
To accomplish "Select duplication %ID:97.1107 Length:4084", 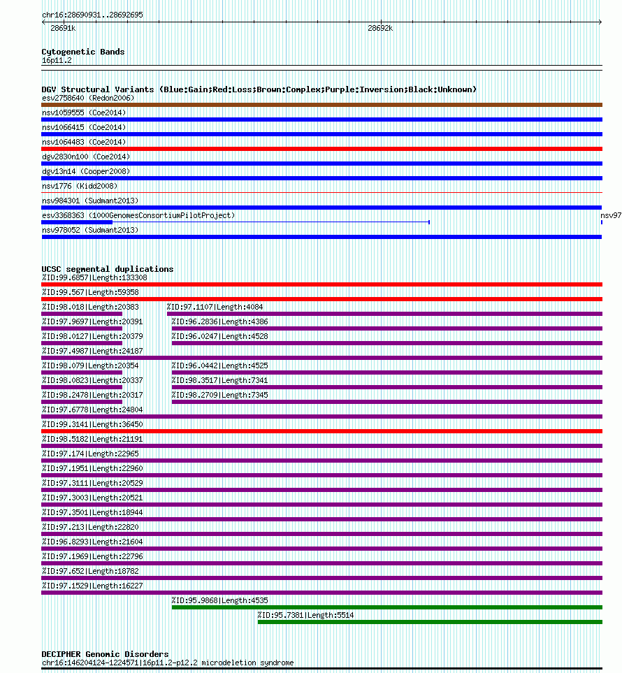I will click(x=215, y=307).
